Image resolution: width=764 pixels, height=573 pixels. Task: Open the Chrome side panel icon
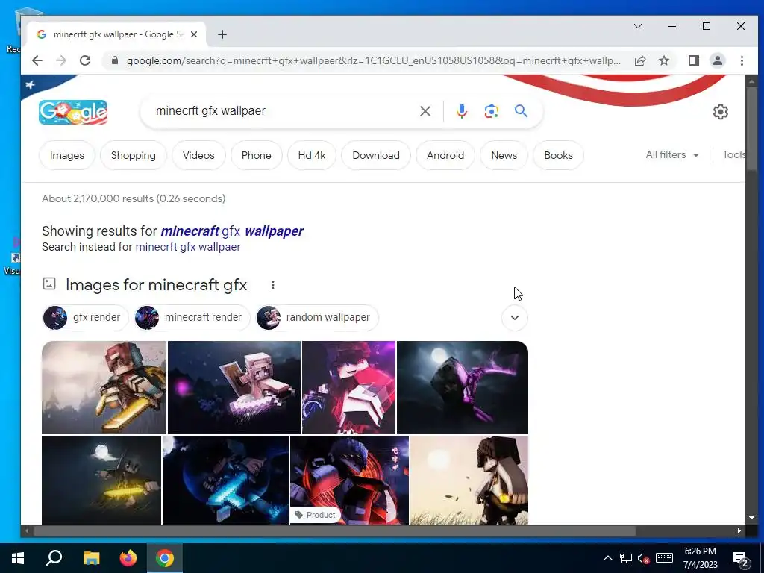693,61
